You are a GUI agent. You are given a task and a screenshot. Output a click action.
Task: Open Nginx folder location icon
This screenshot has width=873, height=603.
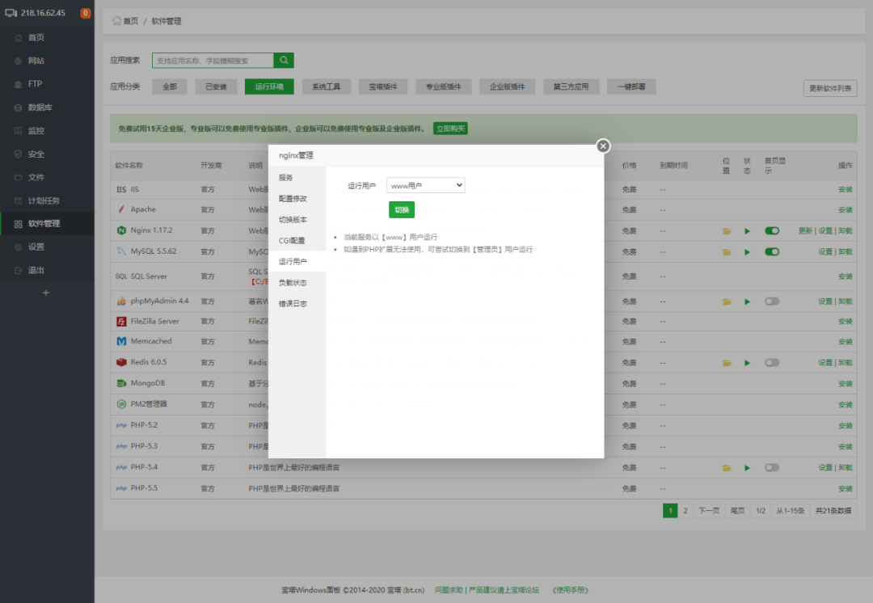727,231
